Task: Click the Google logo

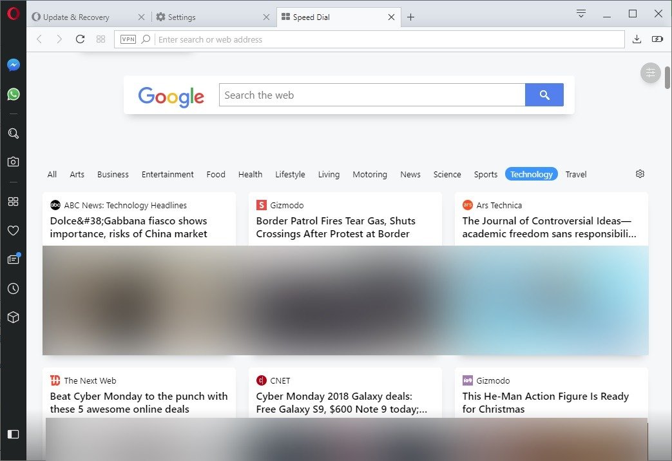Action: click(171, 97)
